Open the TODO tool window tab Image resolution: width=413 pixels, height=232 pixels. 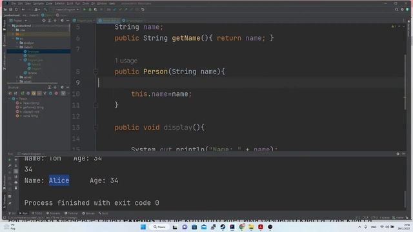37,213
